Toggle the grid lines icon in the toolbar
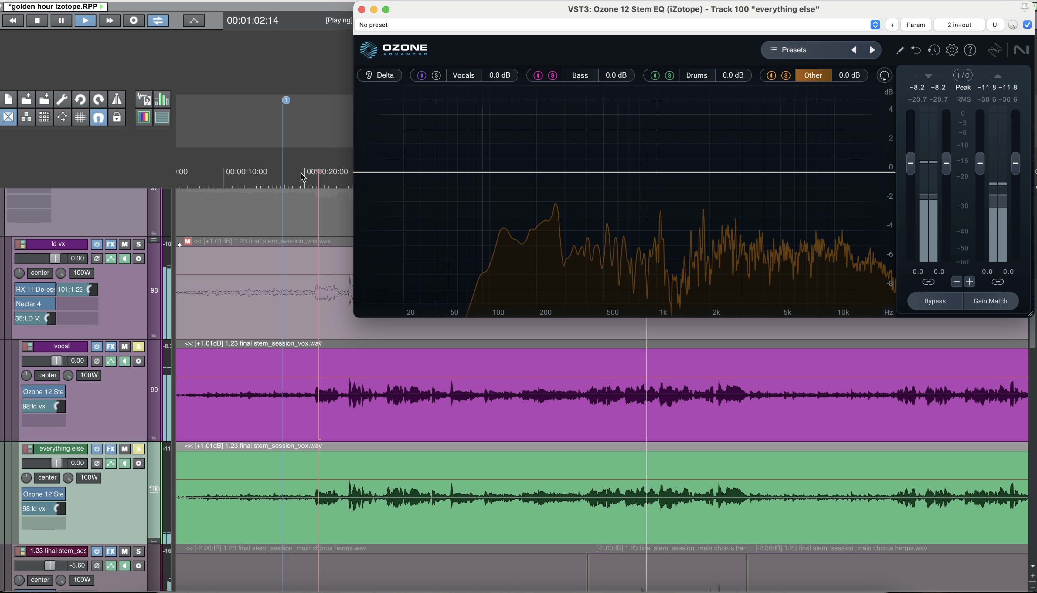This screenshot has width=1037, height=593. point(80,117)
